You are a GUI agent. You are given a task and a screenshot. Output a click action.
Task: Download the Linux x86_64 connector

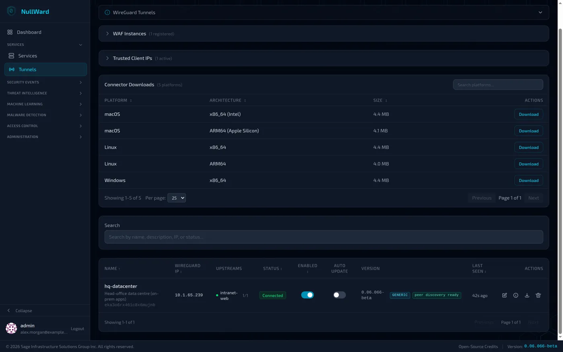528,147
